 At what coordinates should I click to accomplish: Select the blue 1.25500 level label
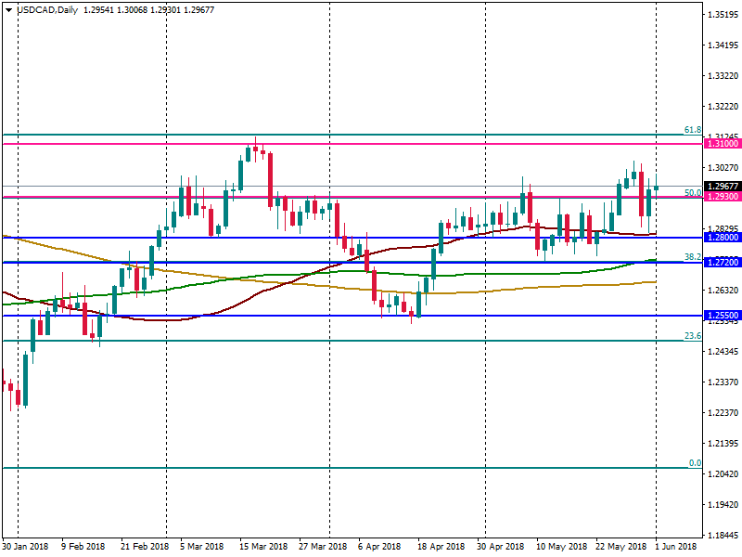pyautogui.click(x=723, y=316)
